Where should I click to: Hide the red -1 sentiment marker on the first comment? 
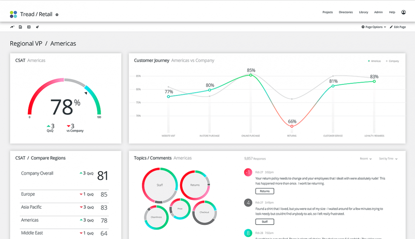point(248,172)
